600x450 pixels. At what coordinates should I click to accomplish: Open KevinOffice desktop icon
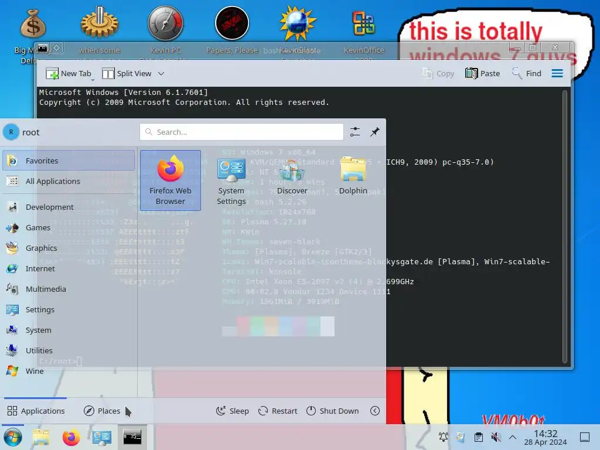pyautogui.click(x=364, y=32)
